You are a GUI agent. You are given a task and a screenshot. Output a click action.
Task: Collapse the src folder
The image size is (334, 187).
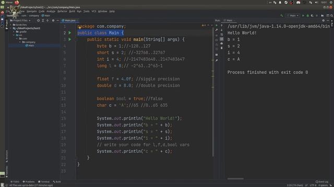(14, 35)
